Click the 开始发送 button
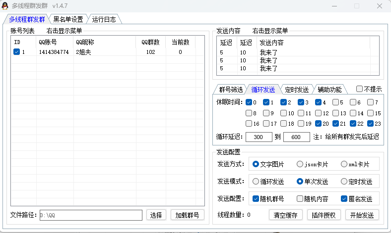This screenshot has width=391, height=233. pos(363,215)
